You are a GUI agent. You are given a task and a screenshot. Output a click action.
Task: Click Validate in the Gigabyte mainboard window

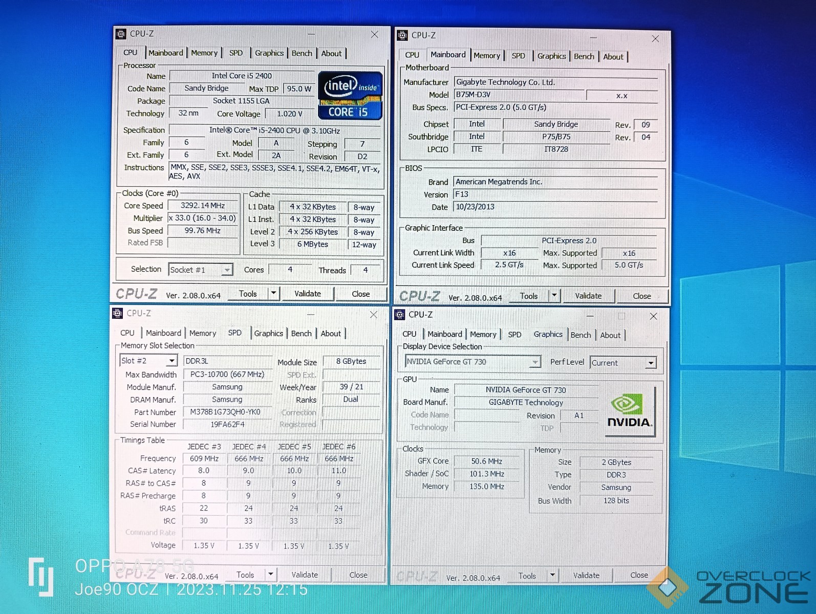coord(588,296)
